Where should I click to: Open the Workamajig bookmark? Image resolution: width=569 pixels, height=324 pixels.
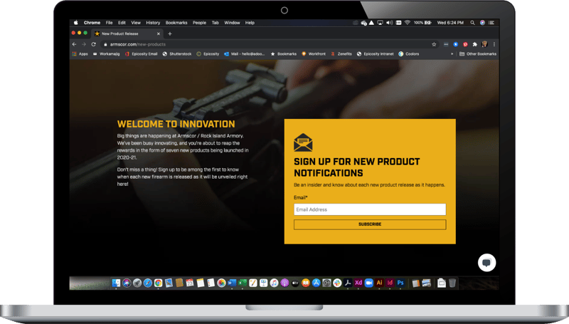106,53
